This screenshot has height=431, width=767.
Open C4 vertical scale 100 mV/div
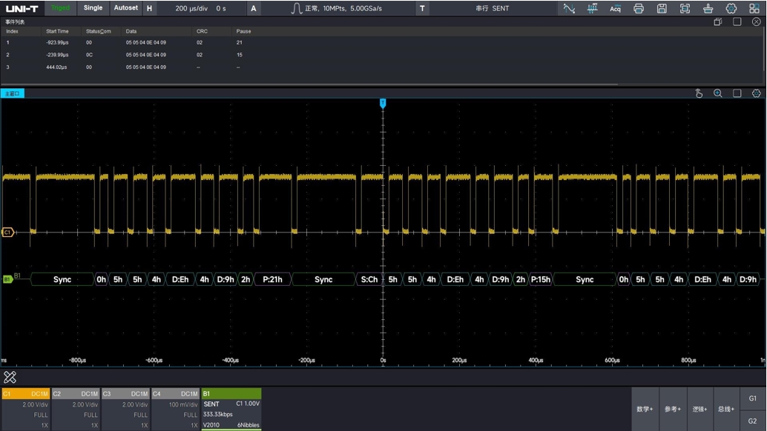pos(183,404)
